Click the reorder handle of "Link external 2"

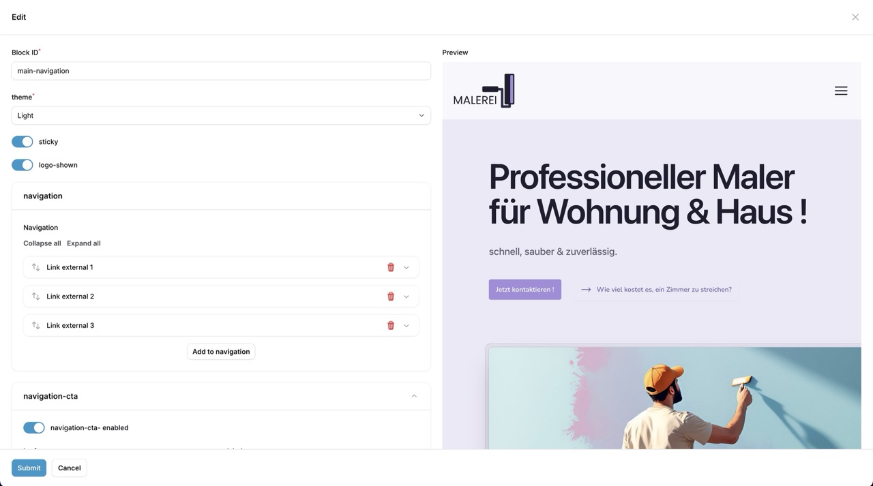(x=35, y=296)
